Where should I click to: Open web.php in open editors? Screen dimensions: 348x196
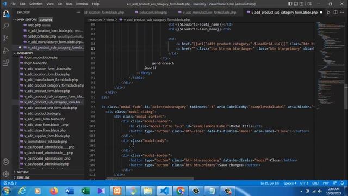34,25
